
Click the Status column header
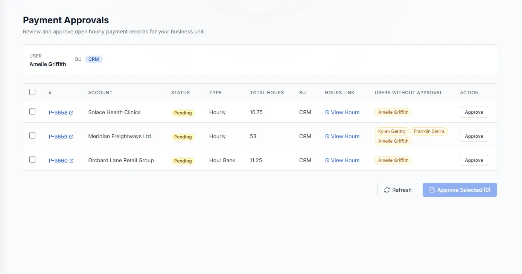181,93
